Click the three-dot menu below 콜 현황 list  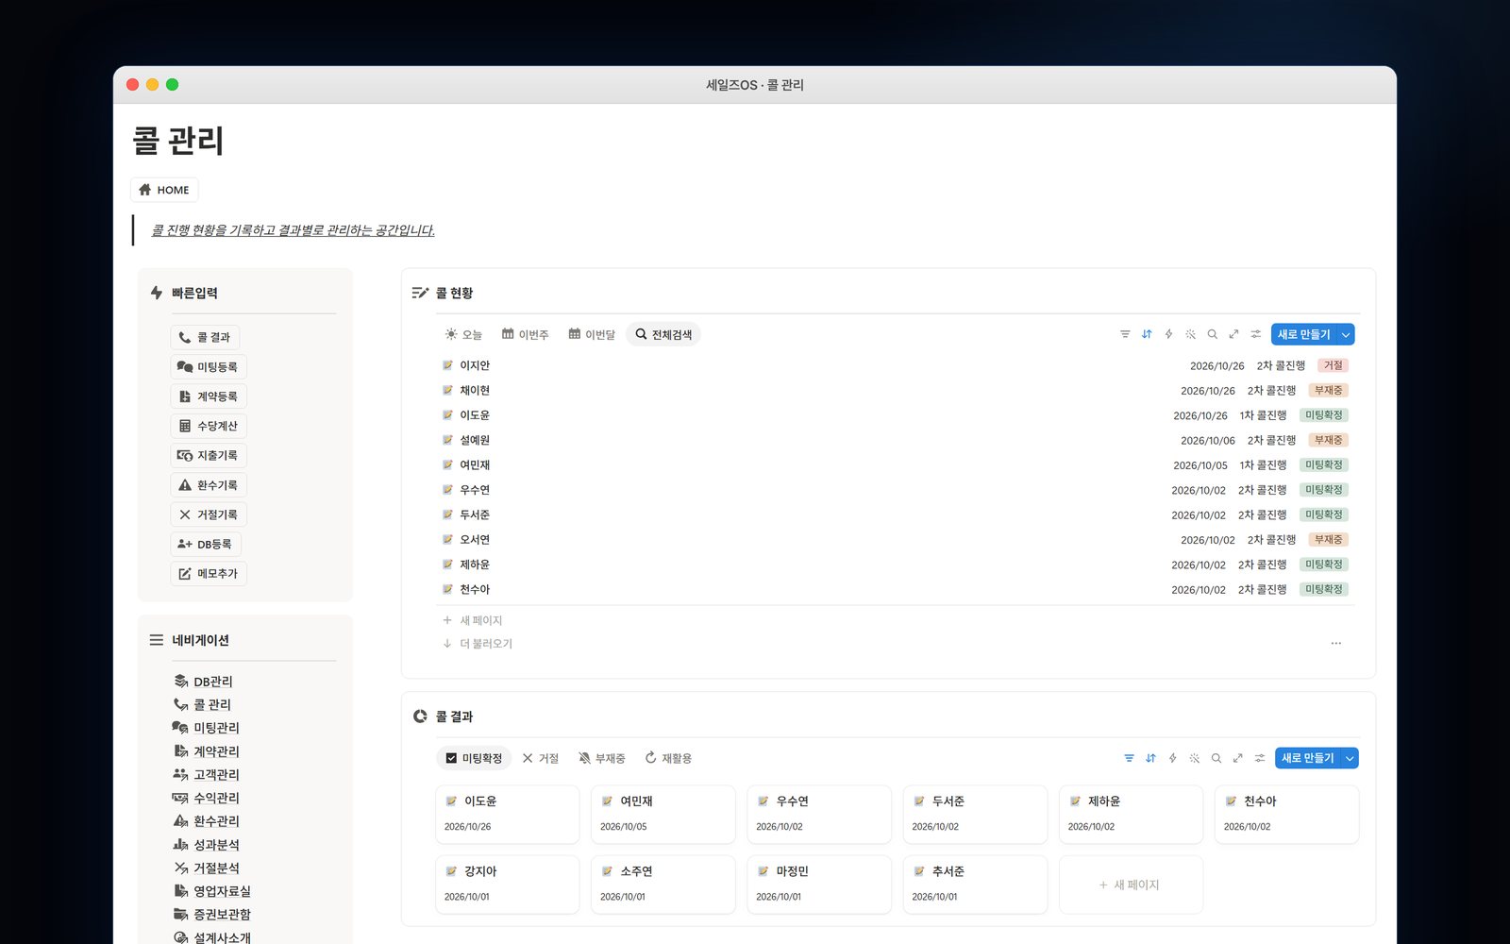pyautogui.click(x=1336, y=643)
